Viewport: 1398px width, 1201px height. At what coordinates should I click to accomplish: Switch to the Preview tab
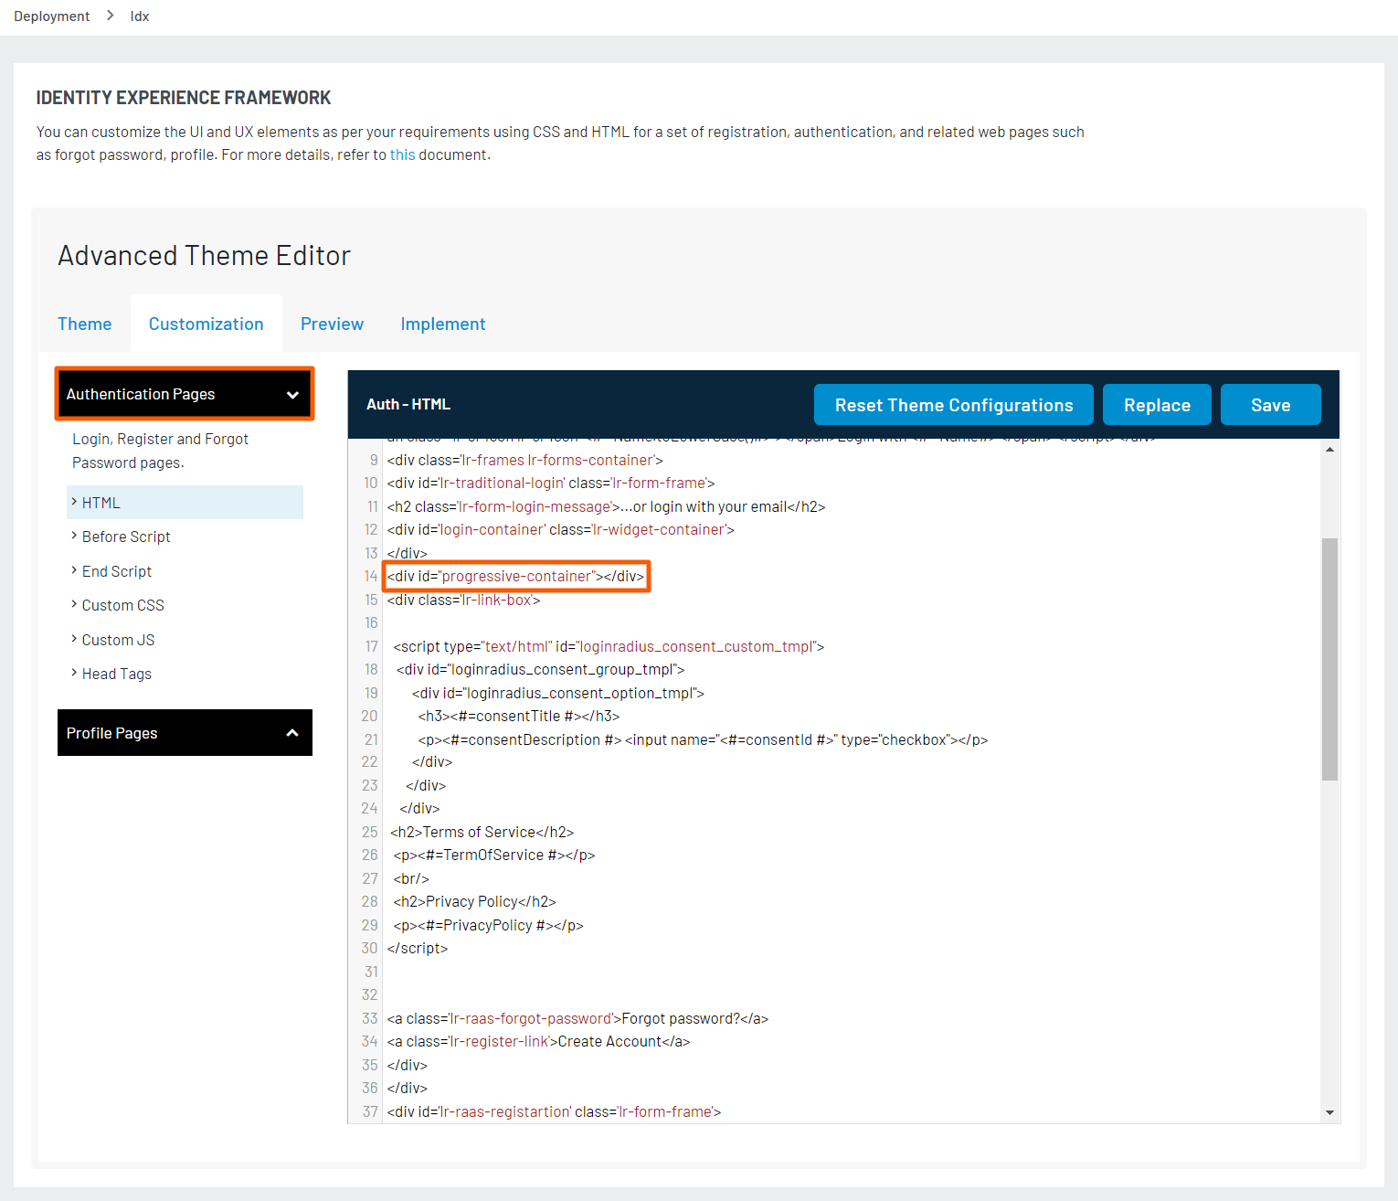coord(332,324)
